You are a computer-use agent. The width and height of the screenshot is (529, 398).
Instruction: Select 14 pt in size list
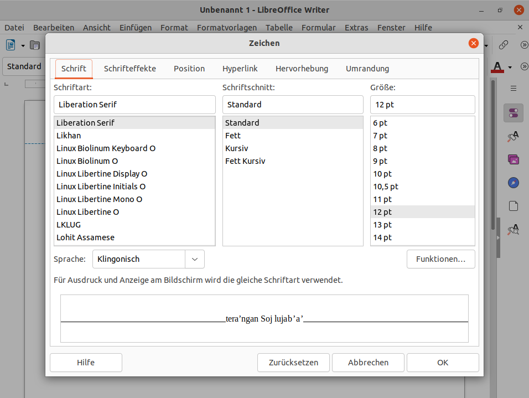422,237
